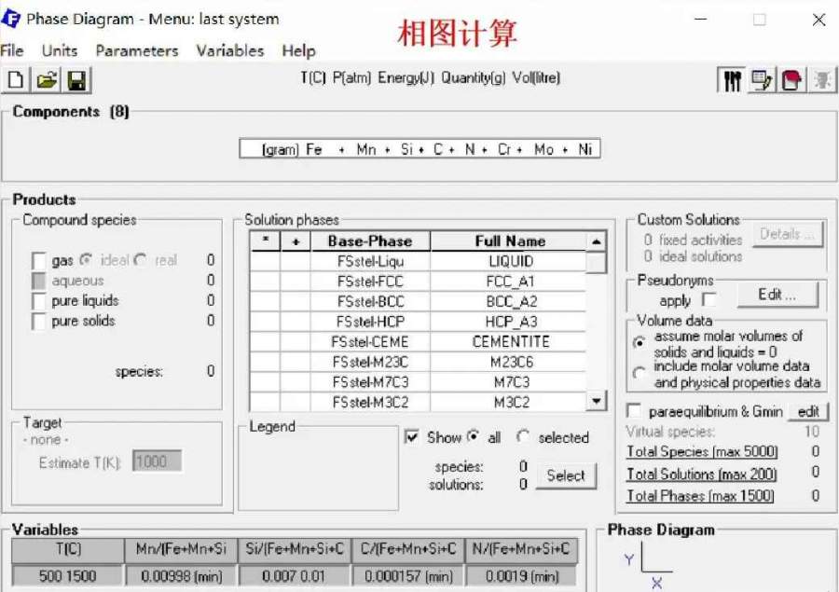
Task: Click the red-and-white toolbar icon
Action: tap(791, 81)
